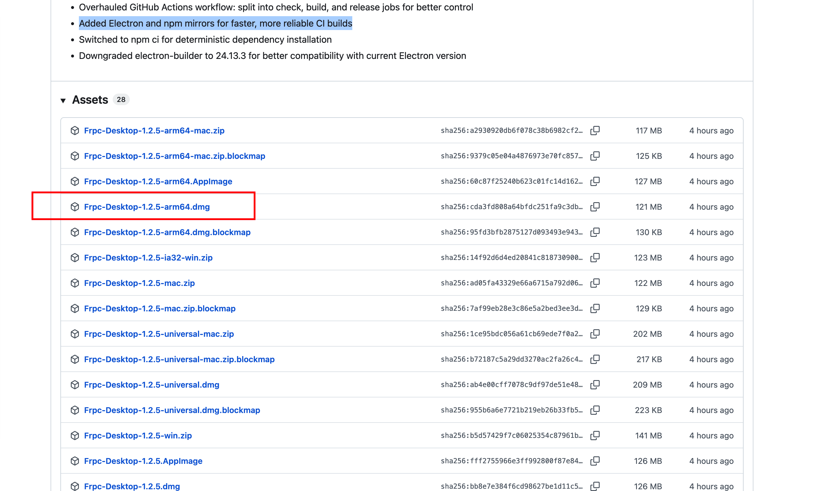Screen dimensions: 819x491
Task: Copy sha256 for arm64.AppImage
Action: (x=595, y=182)
